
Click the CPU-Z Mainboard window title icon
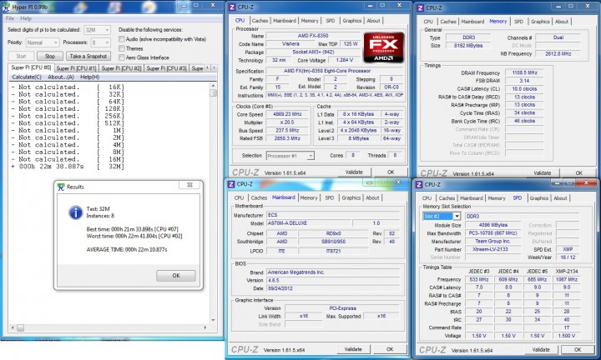point(231,184)
